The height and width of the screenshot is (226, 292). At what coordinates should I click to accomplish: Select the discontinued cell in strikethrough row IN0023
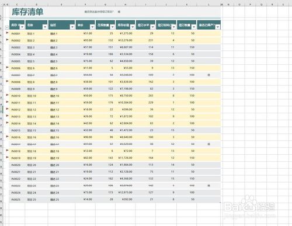click(208, 186)
